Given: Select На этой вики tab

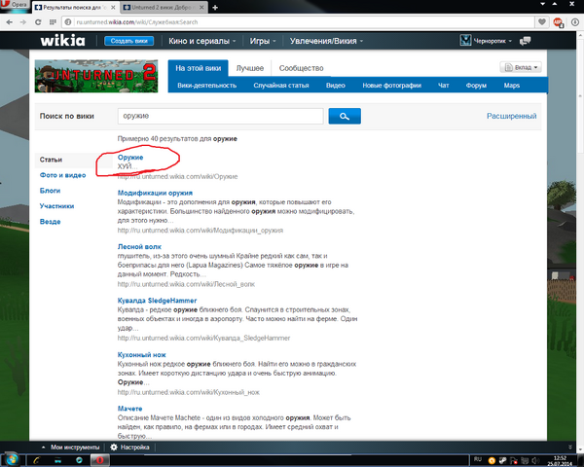Looking at the screenshot, I should coord(199,68).
